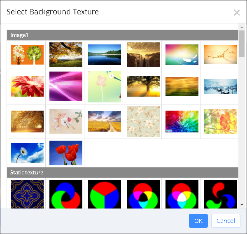Pick the three-sector RGB pie circle texture
The image size is (247, 234).
[105, 194]
